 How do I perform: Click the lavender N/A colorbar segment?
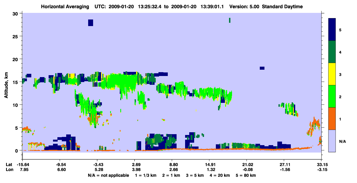coord(332,141)
